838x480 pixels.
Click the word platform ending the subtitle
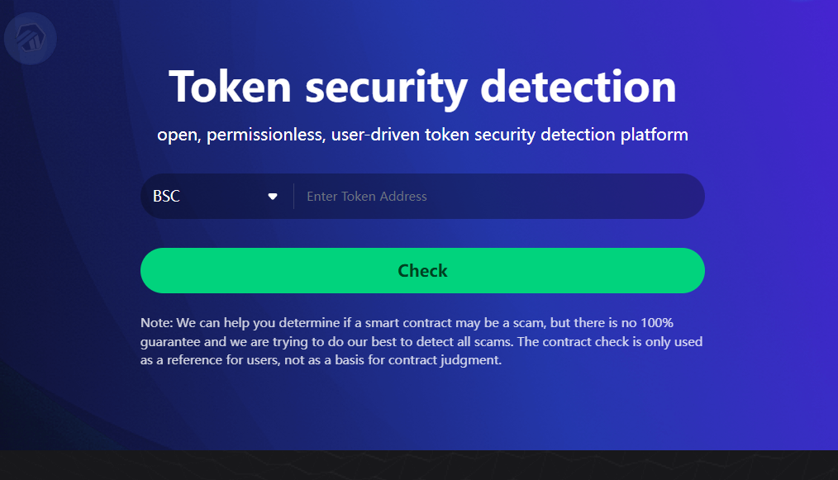coord(655,135)
